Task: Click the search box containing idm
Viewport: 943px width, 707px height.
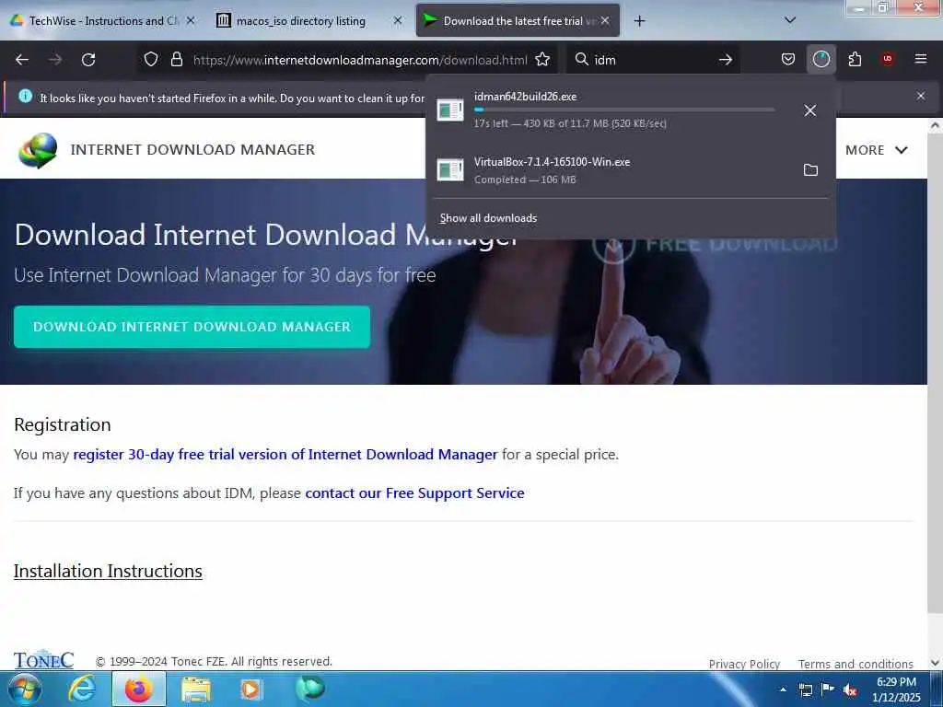Action: [x=653, y=60]
